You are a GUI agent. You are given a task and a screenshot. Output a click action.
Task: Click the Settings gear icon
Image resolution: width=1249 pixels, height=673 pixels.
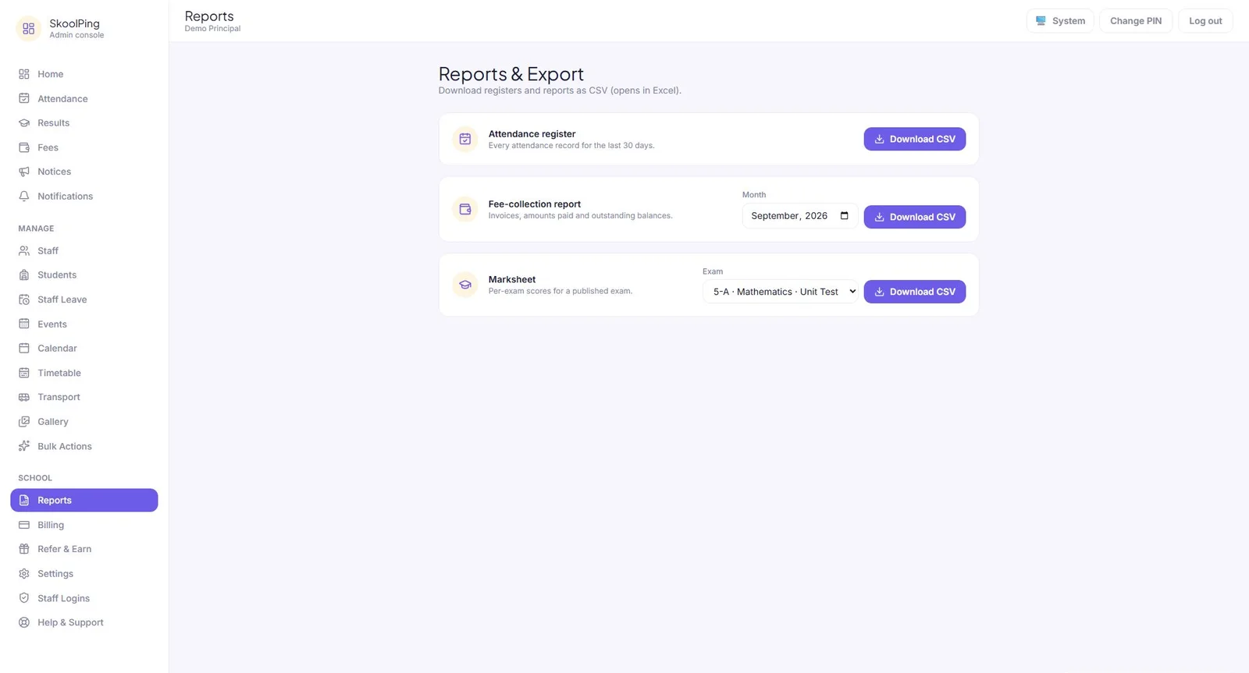[x=24, y=574]
